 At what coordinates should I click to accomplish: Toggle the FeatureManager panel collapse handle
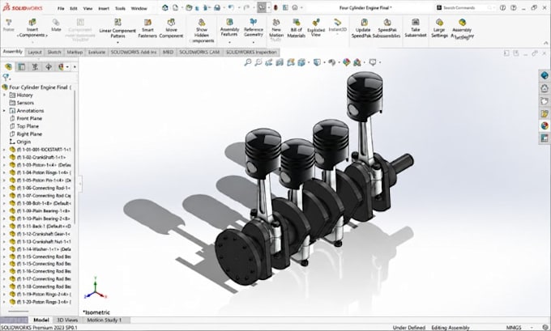click(x=80, y=183)
